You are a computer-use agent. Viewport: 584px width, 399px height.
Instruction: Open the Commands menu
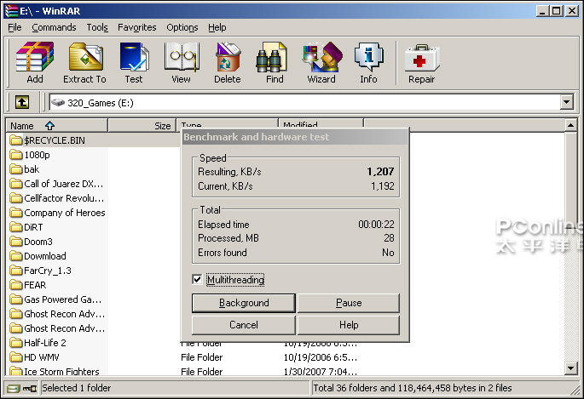pos(54,27)
